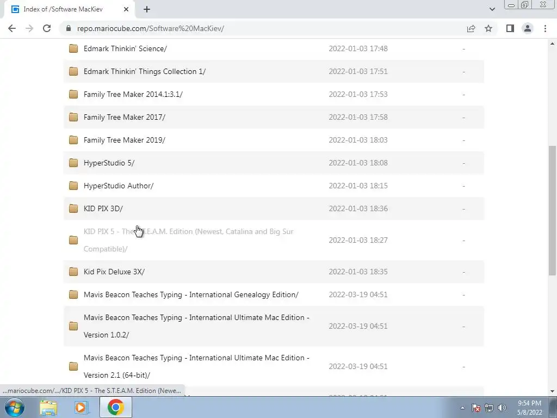Open the network status tray icon
This screenshot has width=557, height=418.
tap(489, 408)
